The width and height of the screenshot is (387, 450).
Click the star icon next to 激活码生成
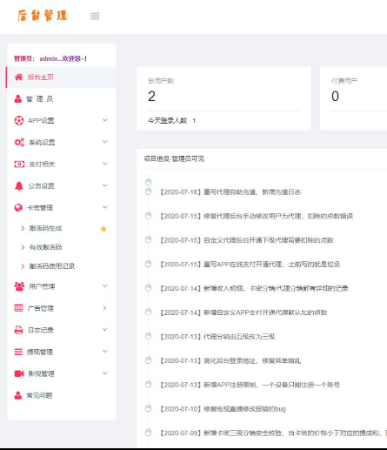tap(103, 229)
